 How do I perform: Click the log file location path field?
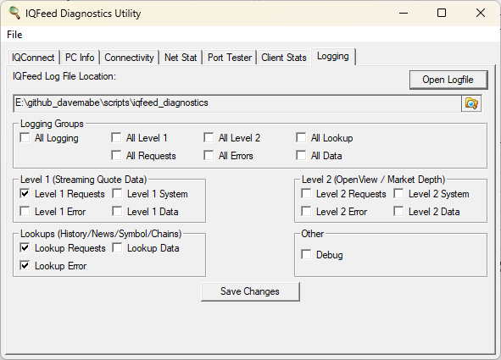click(x=237, y=103)
